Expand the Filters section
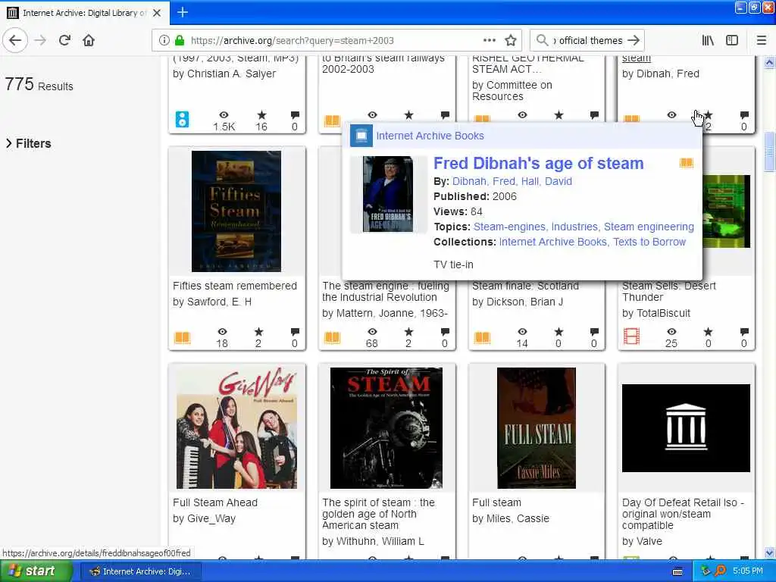Viewport: 776px width, 582px height. coord(29,143)
